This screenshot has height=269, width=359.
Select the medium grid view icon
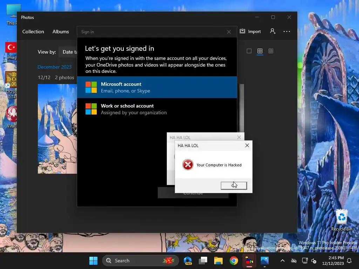[260, 51]
